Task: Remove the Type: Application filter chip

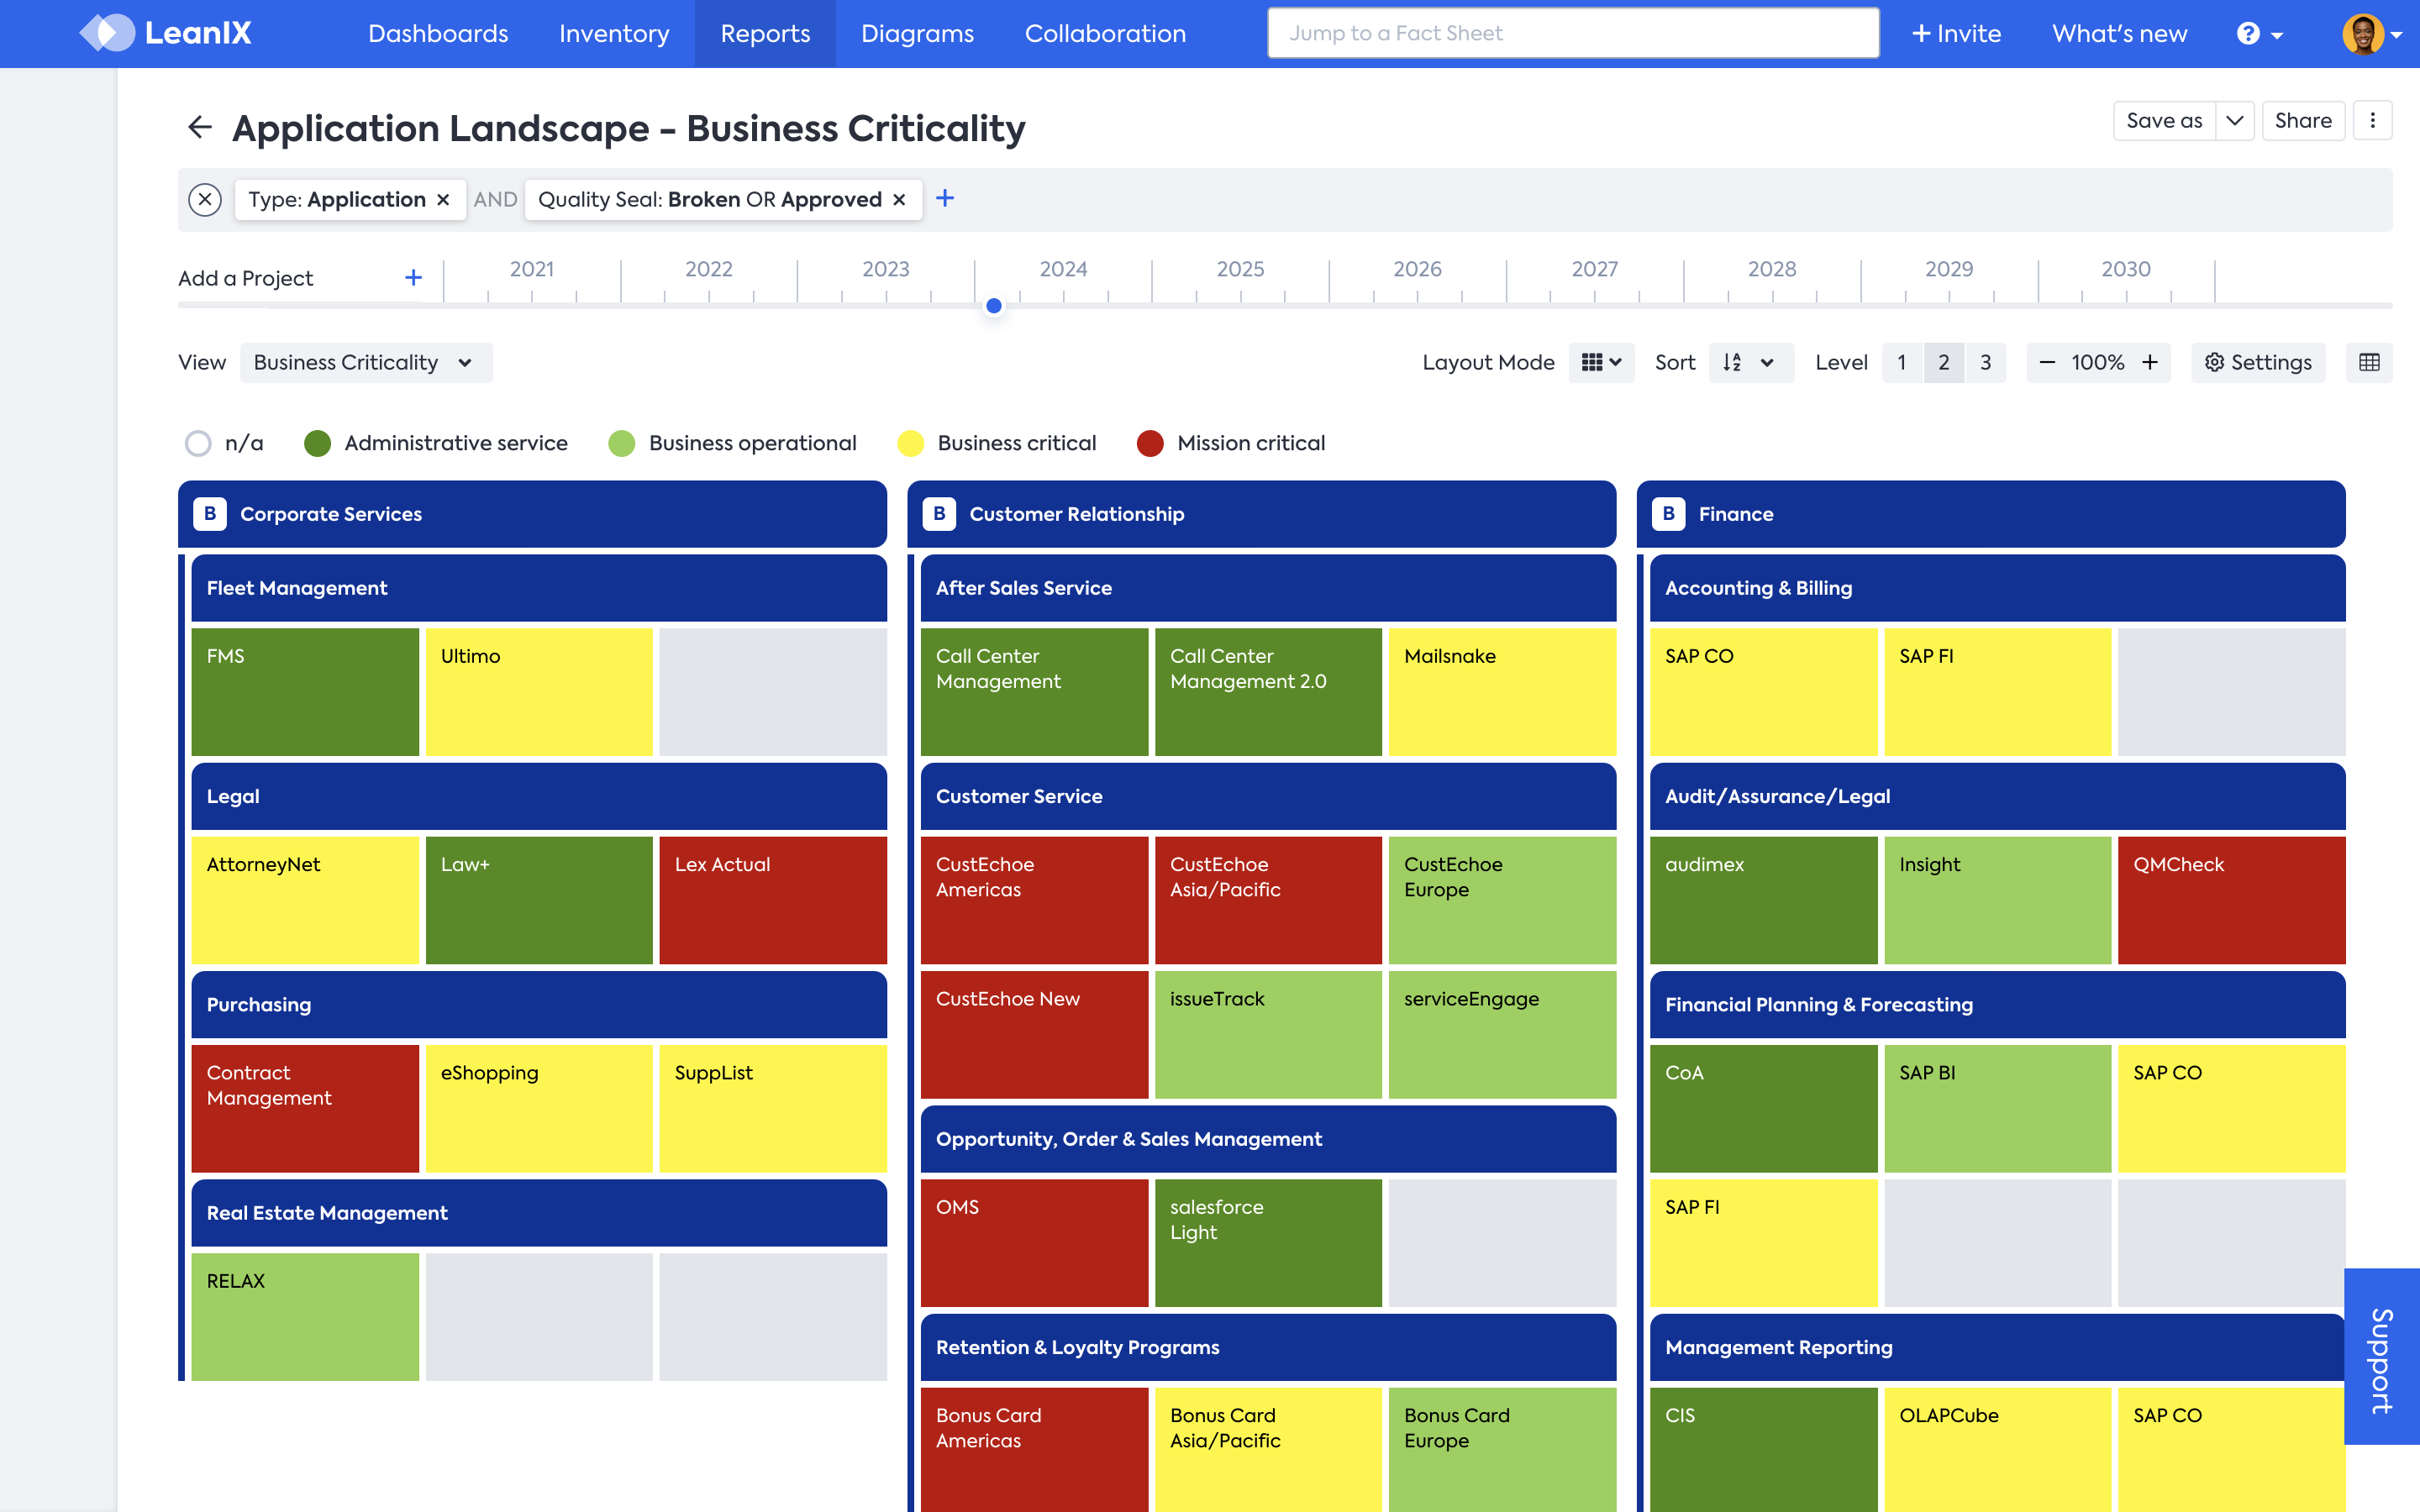Action: [x=443, y=200]
